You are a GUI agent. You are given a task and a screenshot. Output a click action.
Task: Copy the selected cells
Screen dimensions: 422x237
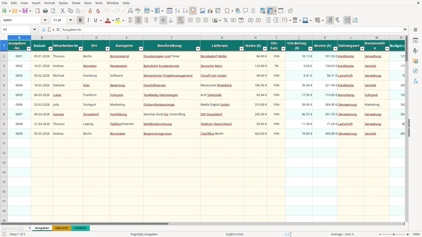click(70, 11)
